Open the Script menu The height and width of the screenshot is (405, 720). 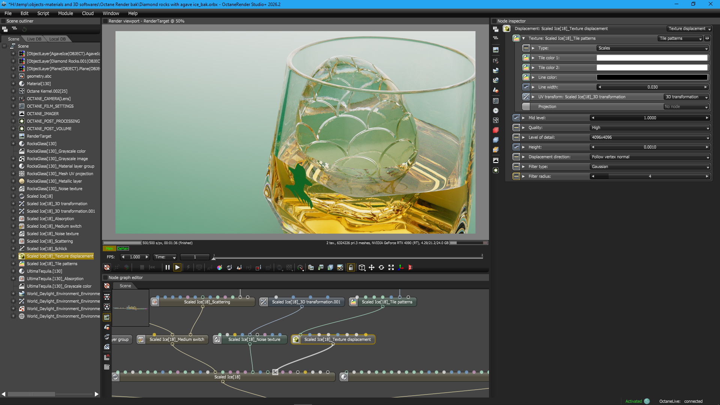tap(43, 13)
